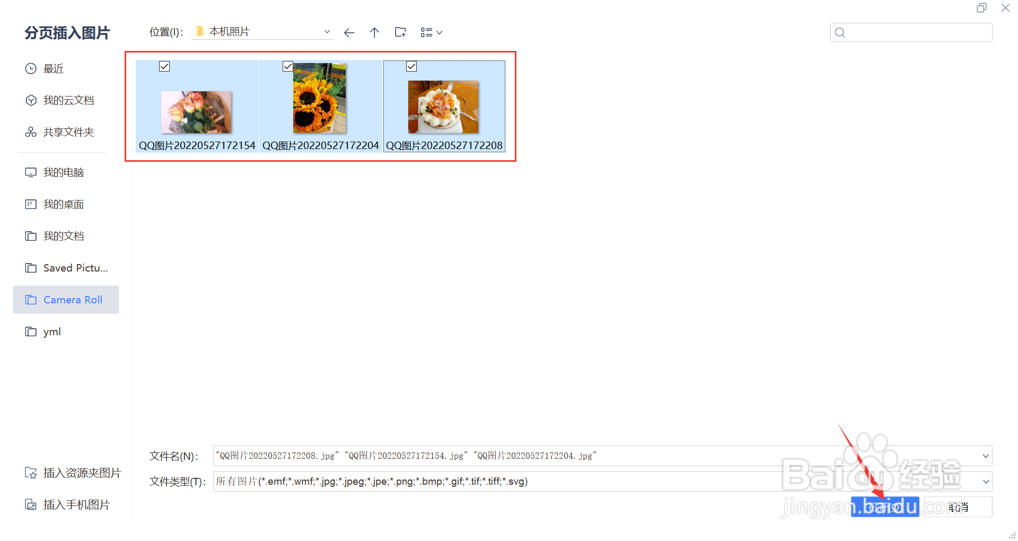
Task: Click the 取消 cancel button
Action: (x=958, y=507)
